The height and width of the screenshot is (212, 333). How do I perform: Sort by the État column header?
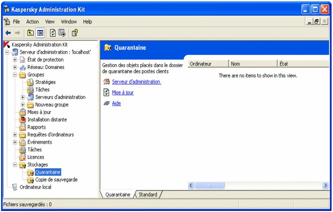pyautogui.click(x=303, y=63)
